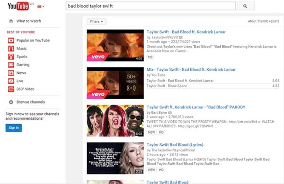Viewport: 284px width, 184px height.
Task: Open the guide menu icon beside logo
Action: (x=41, y=7)
